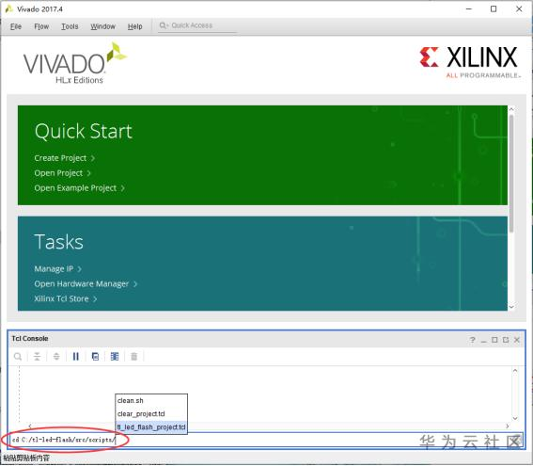Click the Tcl Console panel title
This screenshot has width=533, height=466.
coord(30,338)
